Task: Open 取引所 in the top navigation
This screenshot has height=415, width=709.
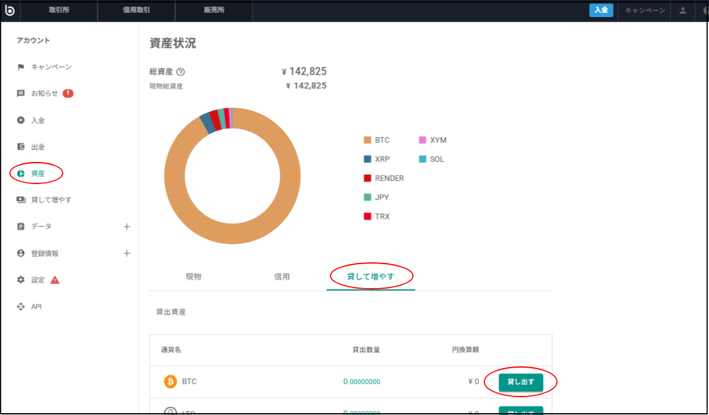Action: [59, 10]
